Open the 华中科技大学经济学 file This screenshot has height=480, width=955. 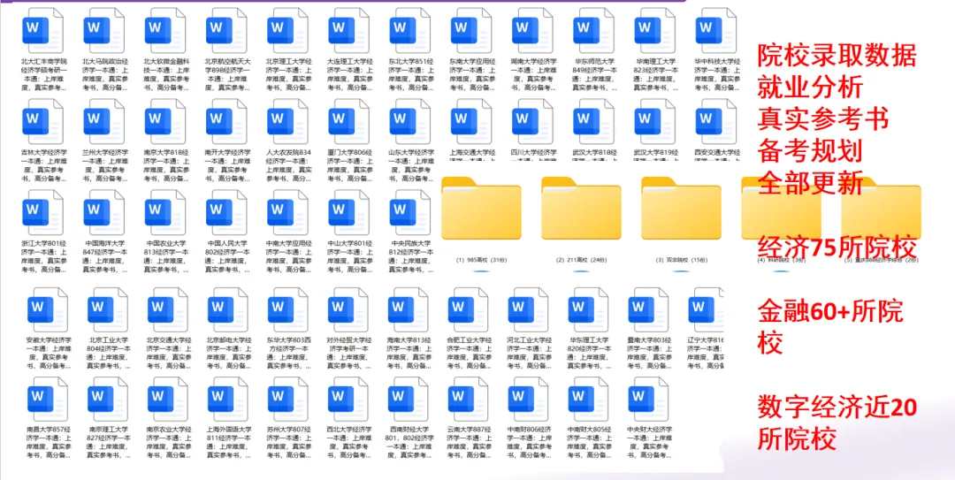coord(716,30)
